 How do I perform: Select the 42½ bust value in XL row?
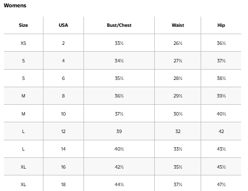coord(119,167)
